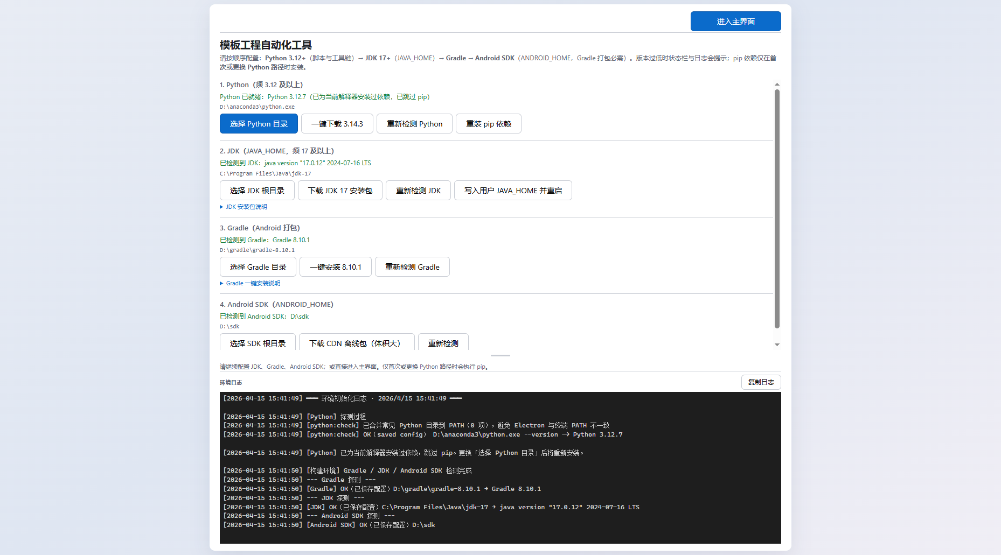
Task: Click the D:\sdk path text
Action: click(230, 326)
